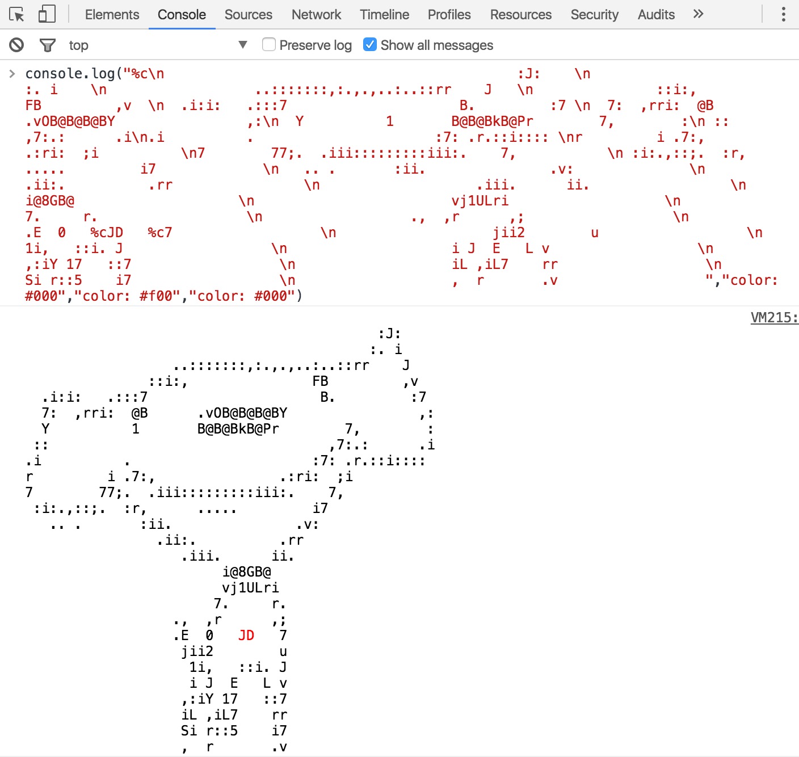Open the VM215 source link
Screen dimensions: 799x757
pos(775,318)
